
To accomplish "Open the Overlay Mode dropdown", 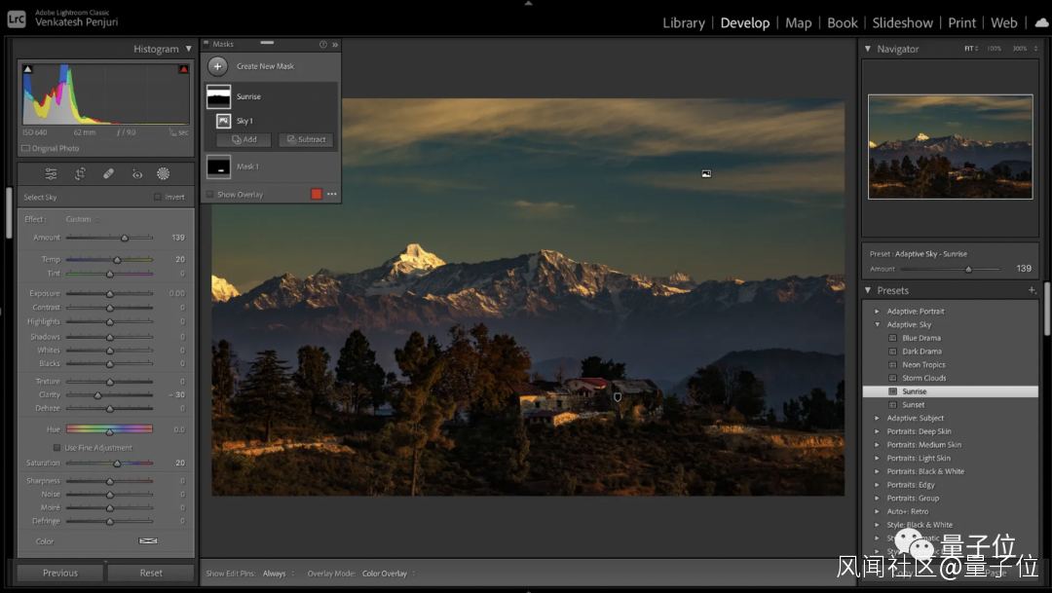I will tap(386, 574).
